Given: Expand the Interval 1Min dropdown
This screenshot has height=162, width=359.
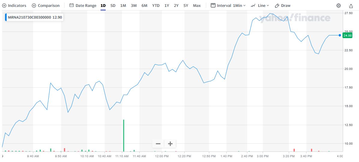Looking at the screenshot, I should coord(228,5).
